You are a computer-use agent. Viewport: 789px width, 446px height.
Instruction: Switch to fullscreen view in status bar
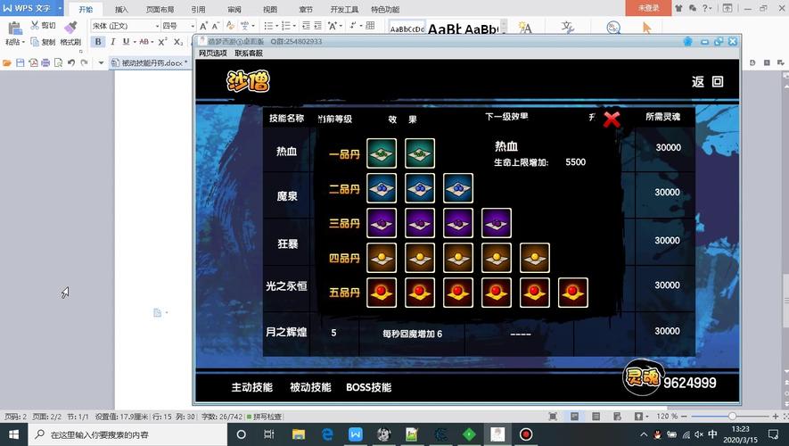[x=553, y=417]
